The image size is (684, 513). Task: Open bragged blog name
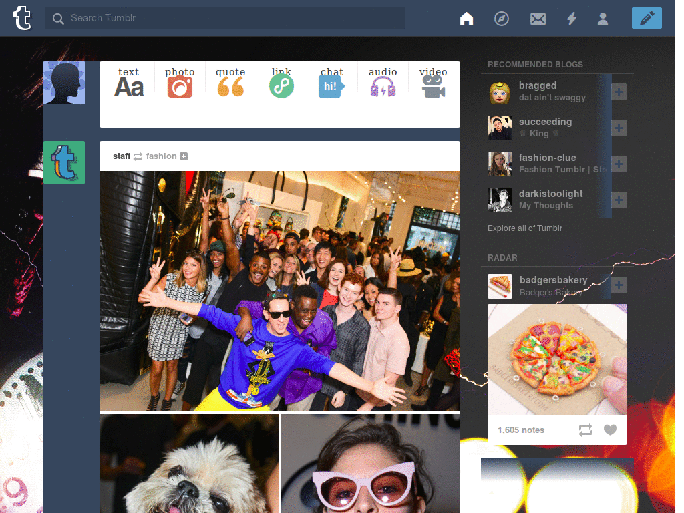tap(538, 85)
